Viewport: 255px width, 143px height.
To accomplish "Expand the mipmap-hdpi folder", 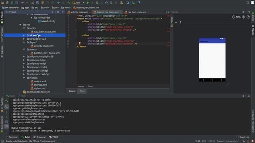I will pos(24,60).
